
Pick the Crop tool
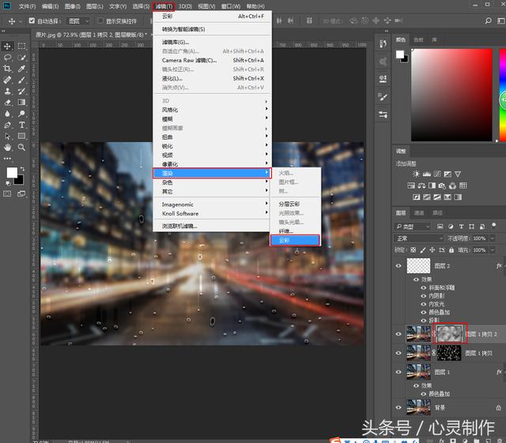(7, 69)
